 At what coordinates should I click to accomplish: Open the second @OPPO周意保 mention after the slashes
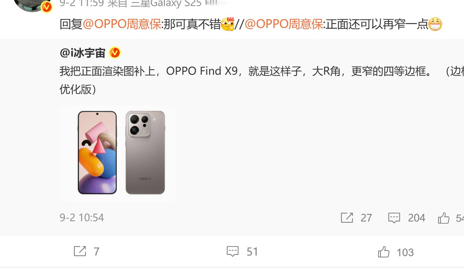pos(284,24)
